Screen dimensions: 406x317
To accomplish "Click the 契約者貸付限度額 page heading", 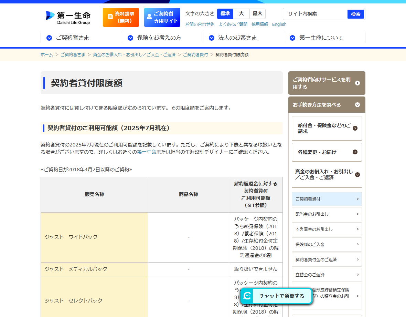I will click(x=87, y=83).
